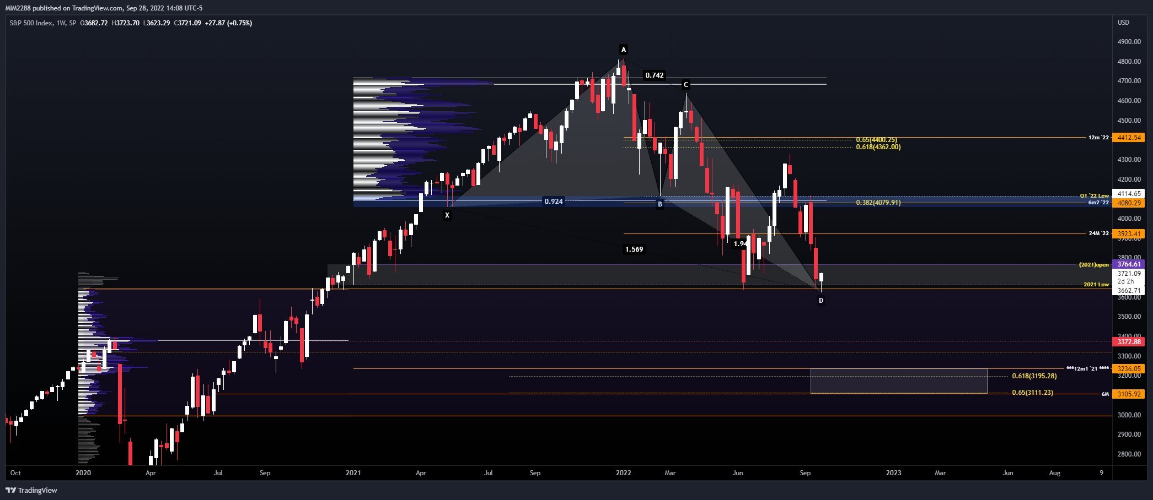This screenshot has width=1153, height=500.
Task: Click the 3000.00 price axis tick
Action: point(1129,415)
